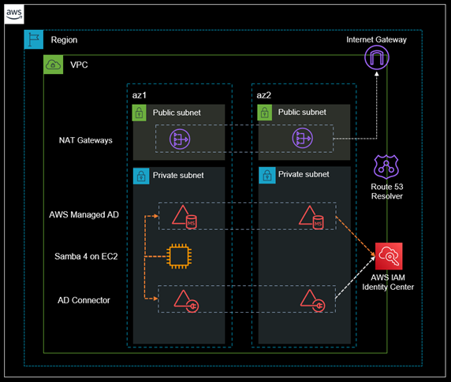Select the NAT Gateway icon in az2
Screen dimensions: 451x382
pos(303,138)
